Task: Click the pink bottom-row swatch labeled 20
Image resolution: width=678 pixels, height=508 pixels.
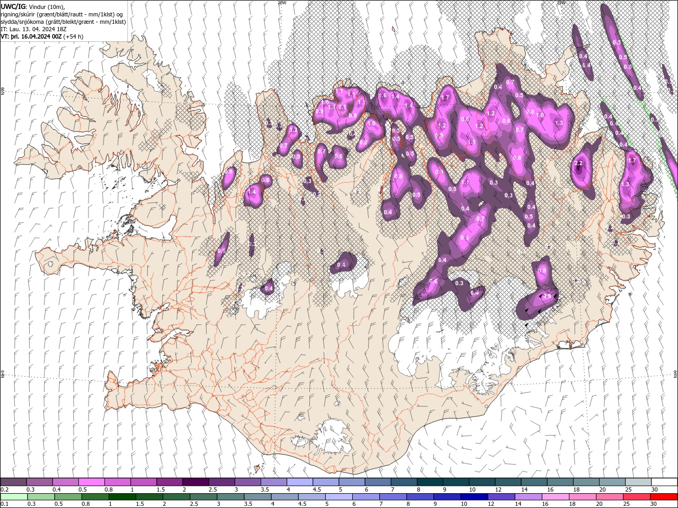Action: (x=610, y=497)
